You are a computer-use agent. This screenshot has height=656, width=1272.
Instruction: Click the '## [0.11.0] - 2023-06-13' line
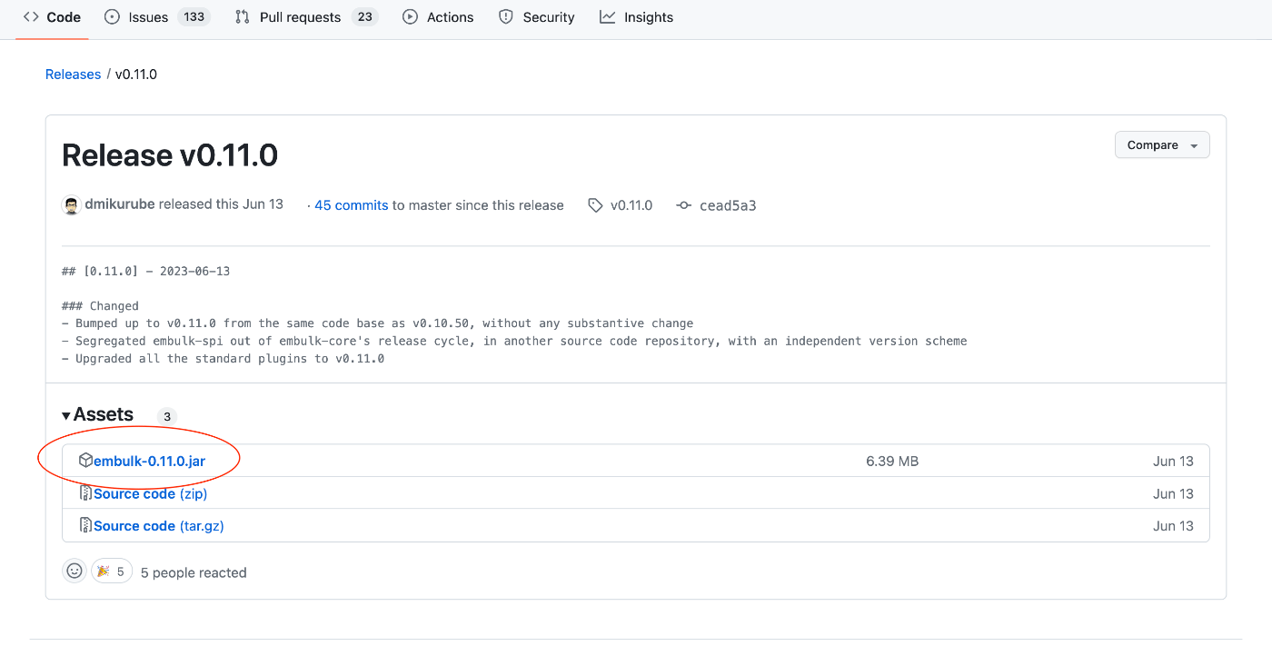tap(145, 272)
